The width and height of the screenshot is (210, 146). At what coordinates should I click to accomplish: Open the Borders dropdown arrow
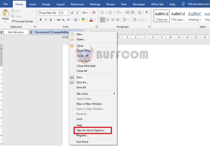tap(146, 20)
